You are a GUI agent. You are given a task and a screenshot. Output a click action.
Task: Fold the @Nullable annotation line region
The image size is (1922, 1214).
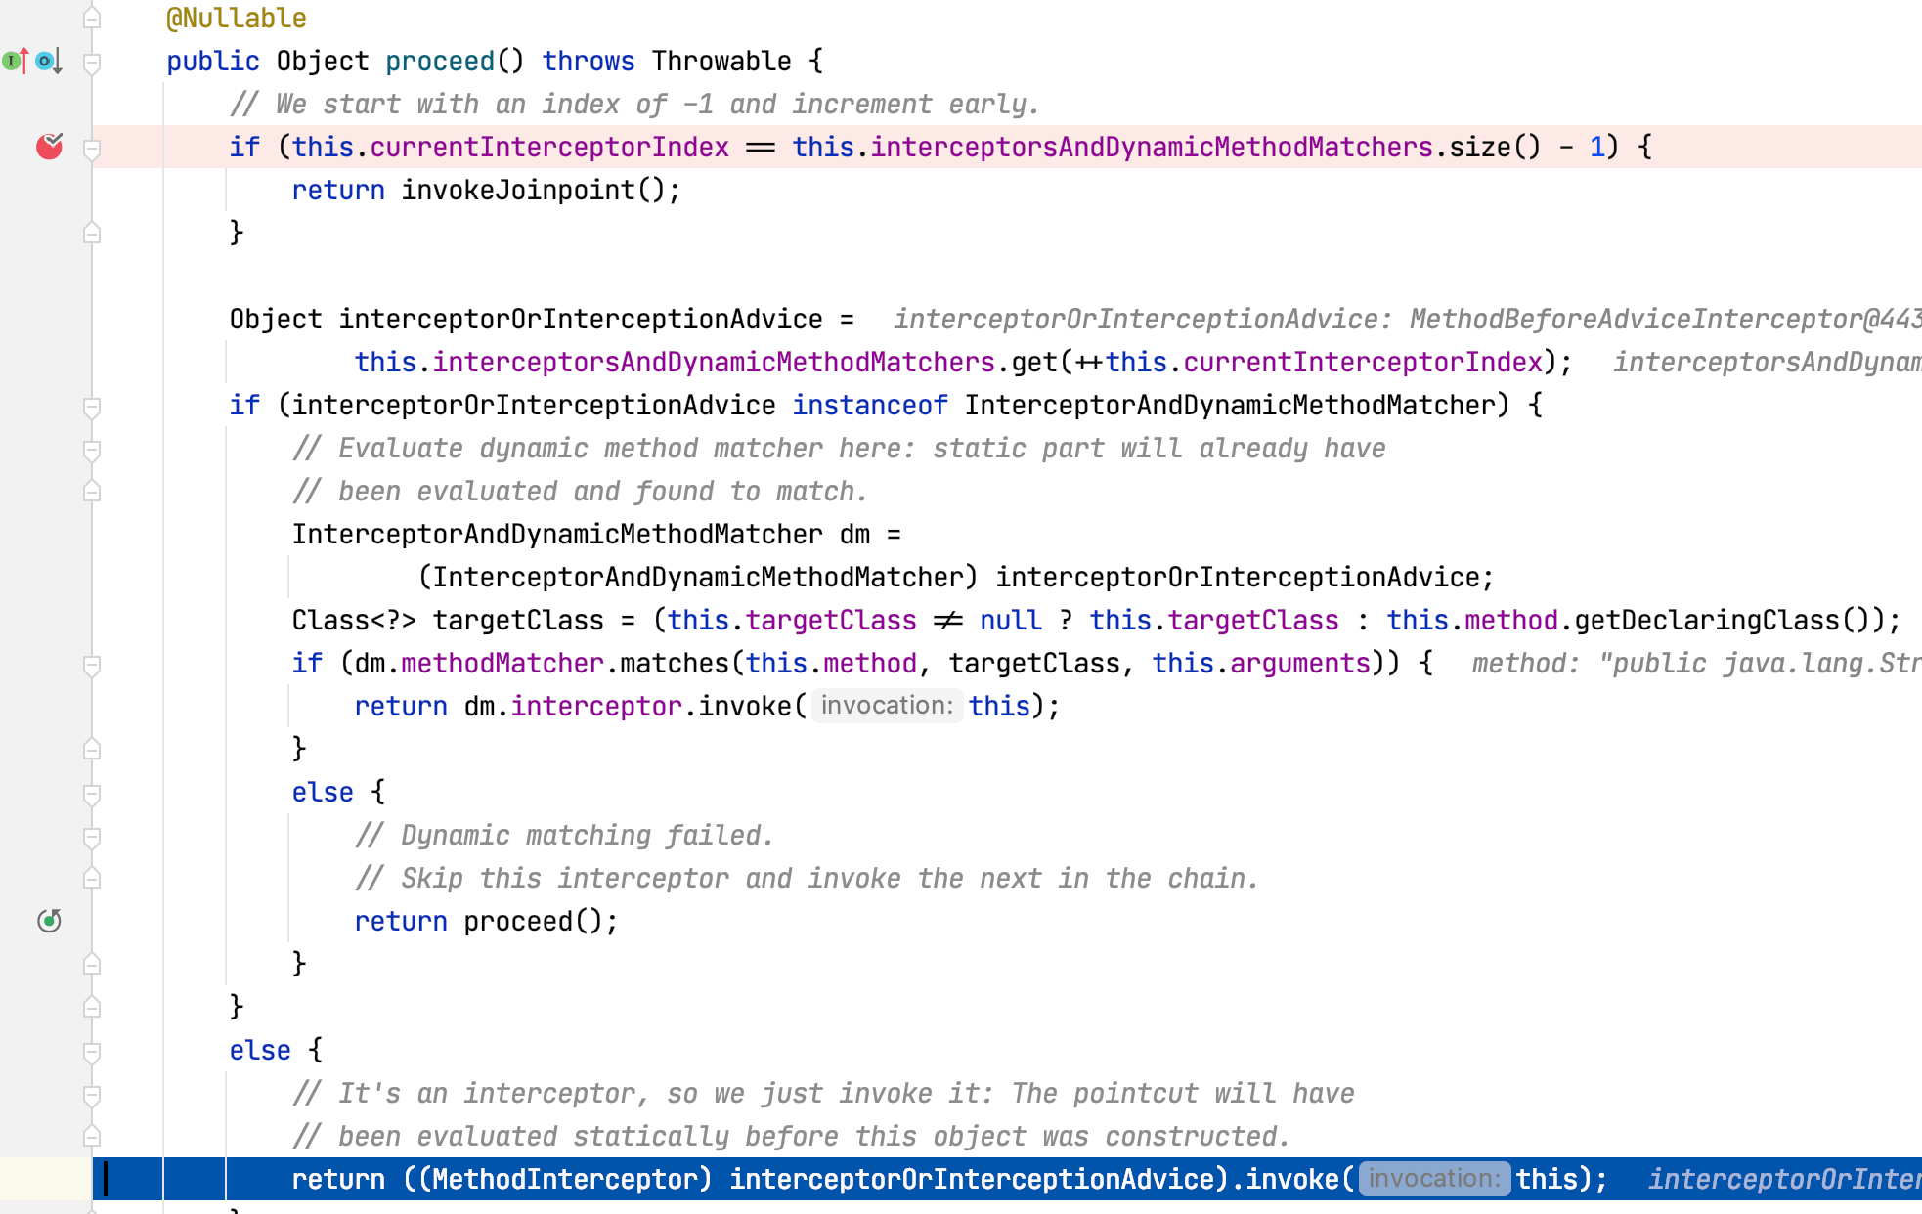pos(92,19)
